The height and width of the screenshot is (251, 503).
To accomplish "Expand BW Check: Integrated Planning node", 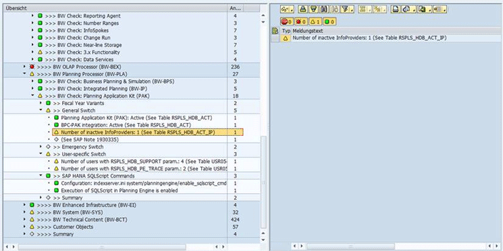I will 32,89.
